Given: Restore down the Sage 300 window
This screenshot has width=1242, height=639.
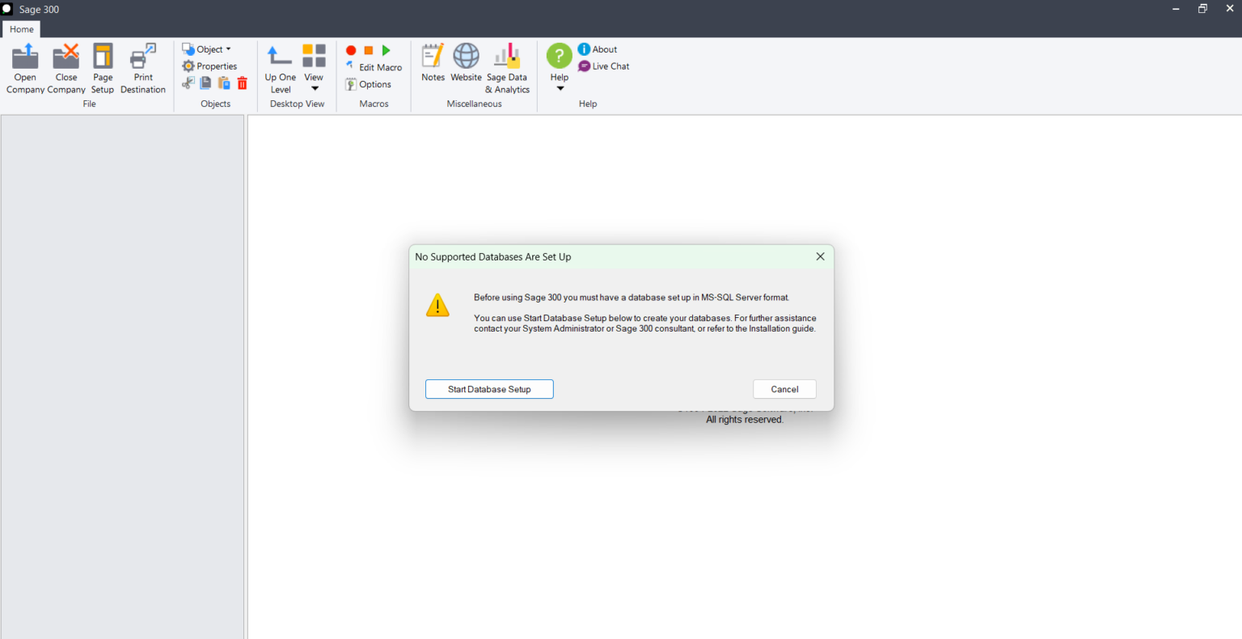Looking at the screenshot, I should click(x=1202, y=9).
